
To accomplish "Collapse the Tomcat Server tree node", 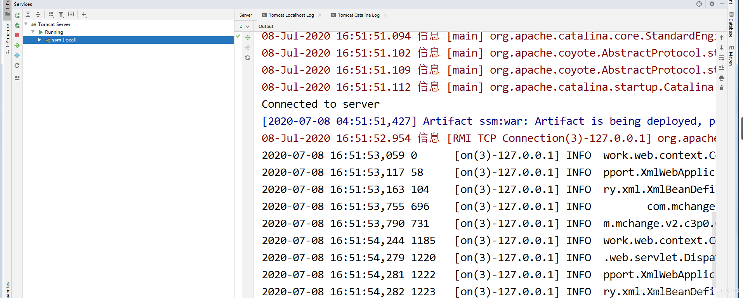I will [26, 24].
